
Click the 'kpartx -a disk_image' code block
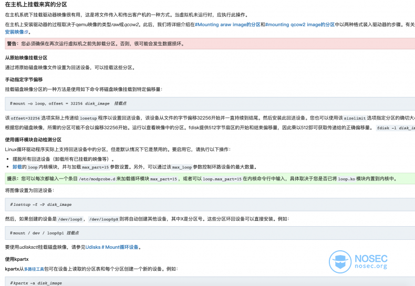(158, 282)
